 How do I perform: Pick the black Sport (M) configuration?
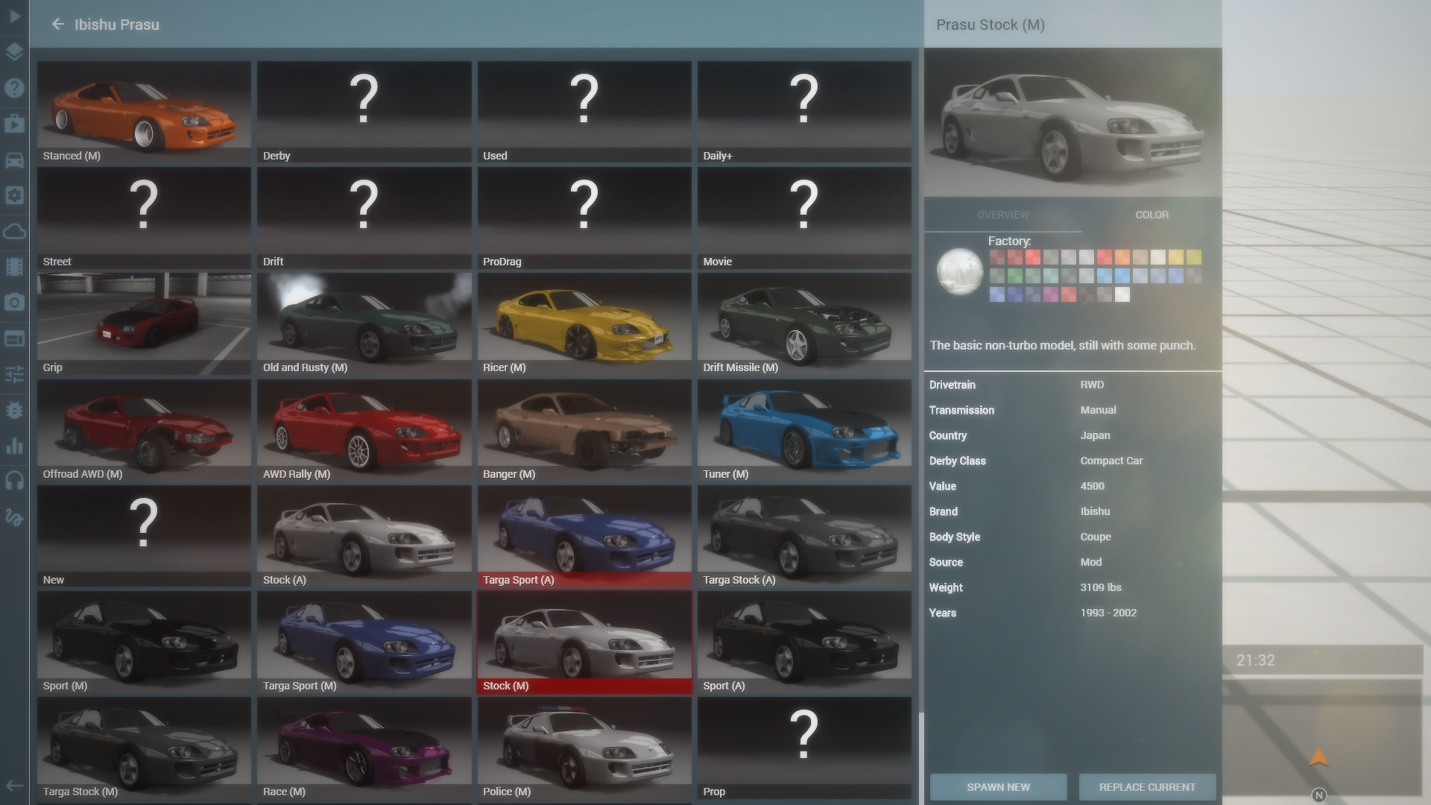pos(144,642)
